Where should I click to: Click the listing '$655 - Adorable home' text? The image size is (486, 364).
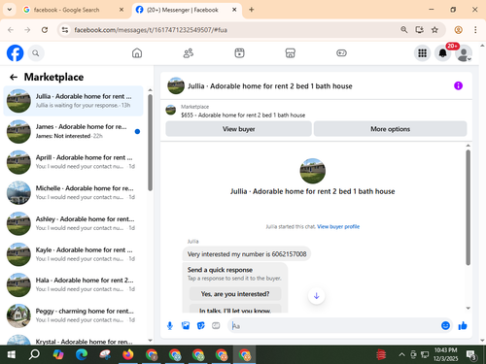pos(243,116)
